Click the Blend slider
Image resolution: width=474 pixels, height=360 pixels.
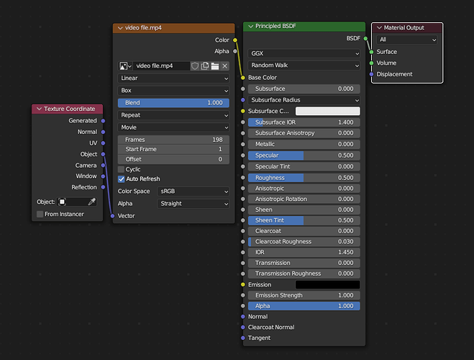[x=173, y=103]
